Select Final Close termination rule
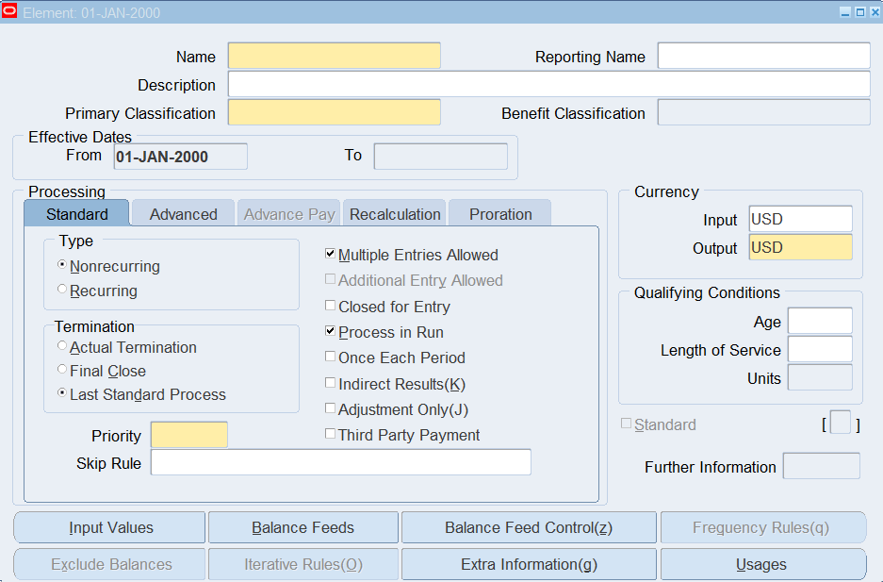This screenshot has width=883, height=582. pyautogui.click(x=62, y=371)
